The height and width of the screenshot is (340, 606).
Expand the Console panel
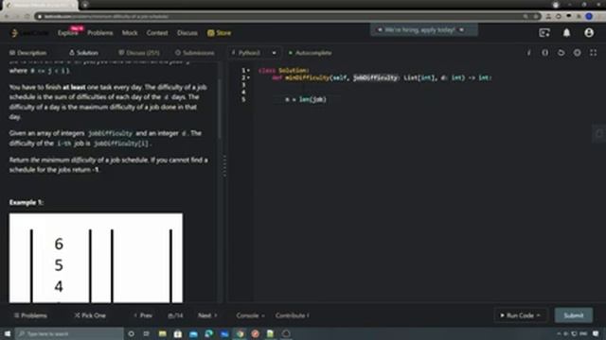(x=250, y=315)
